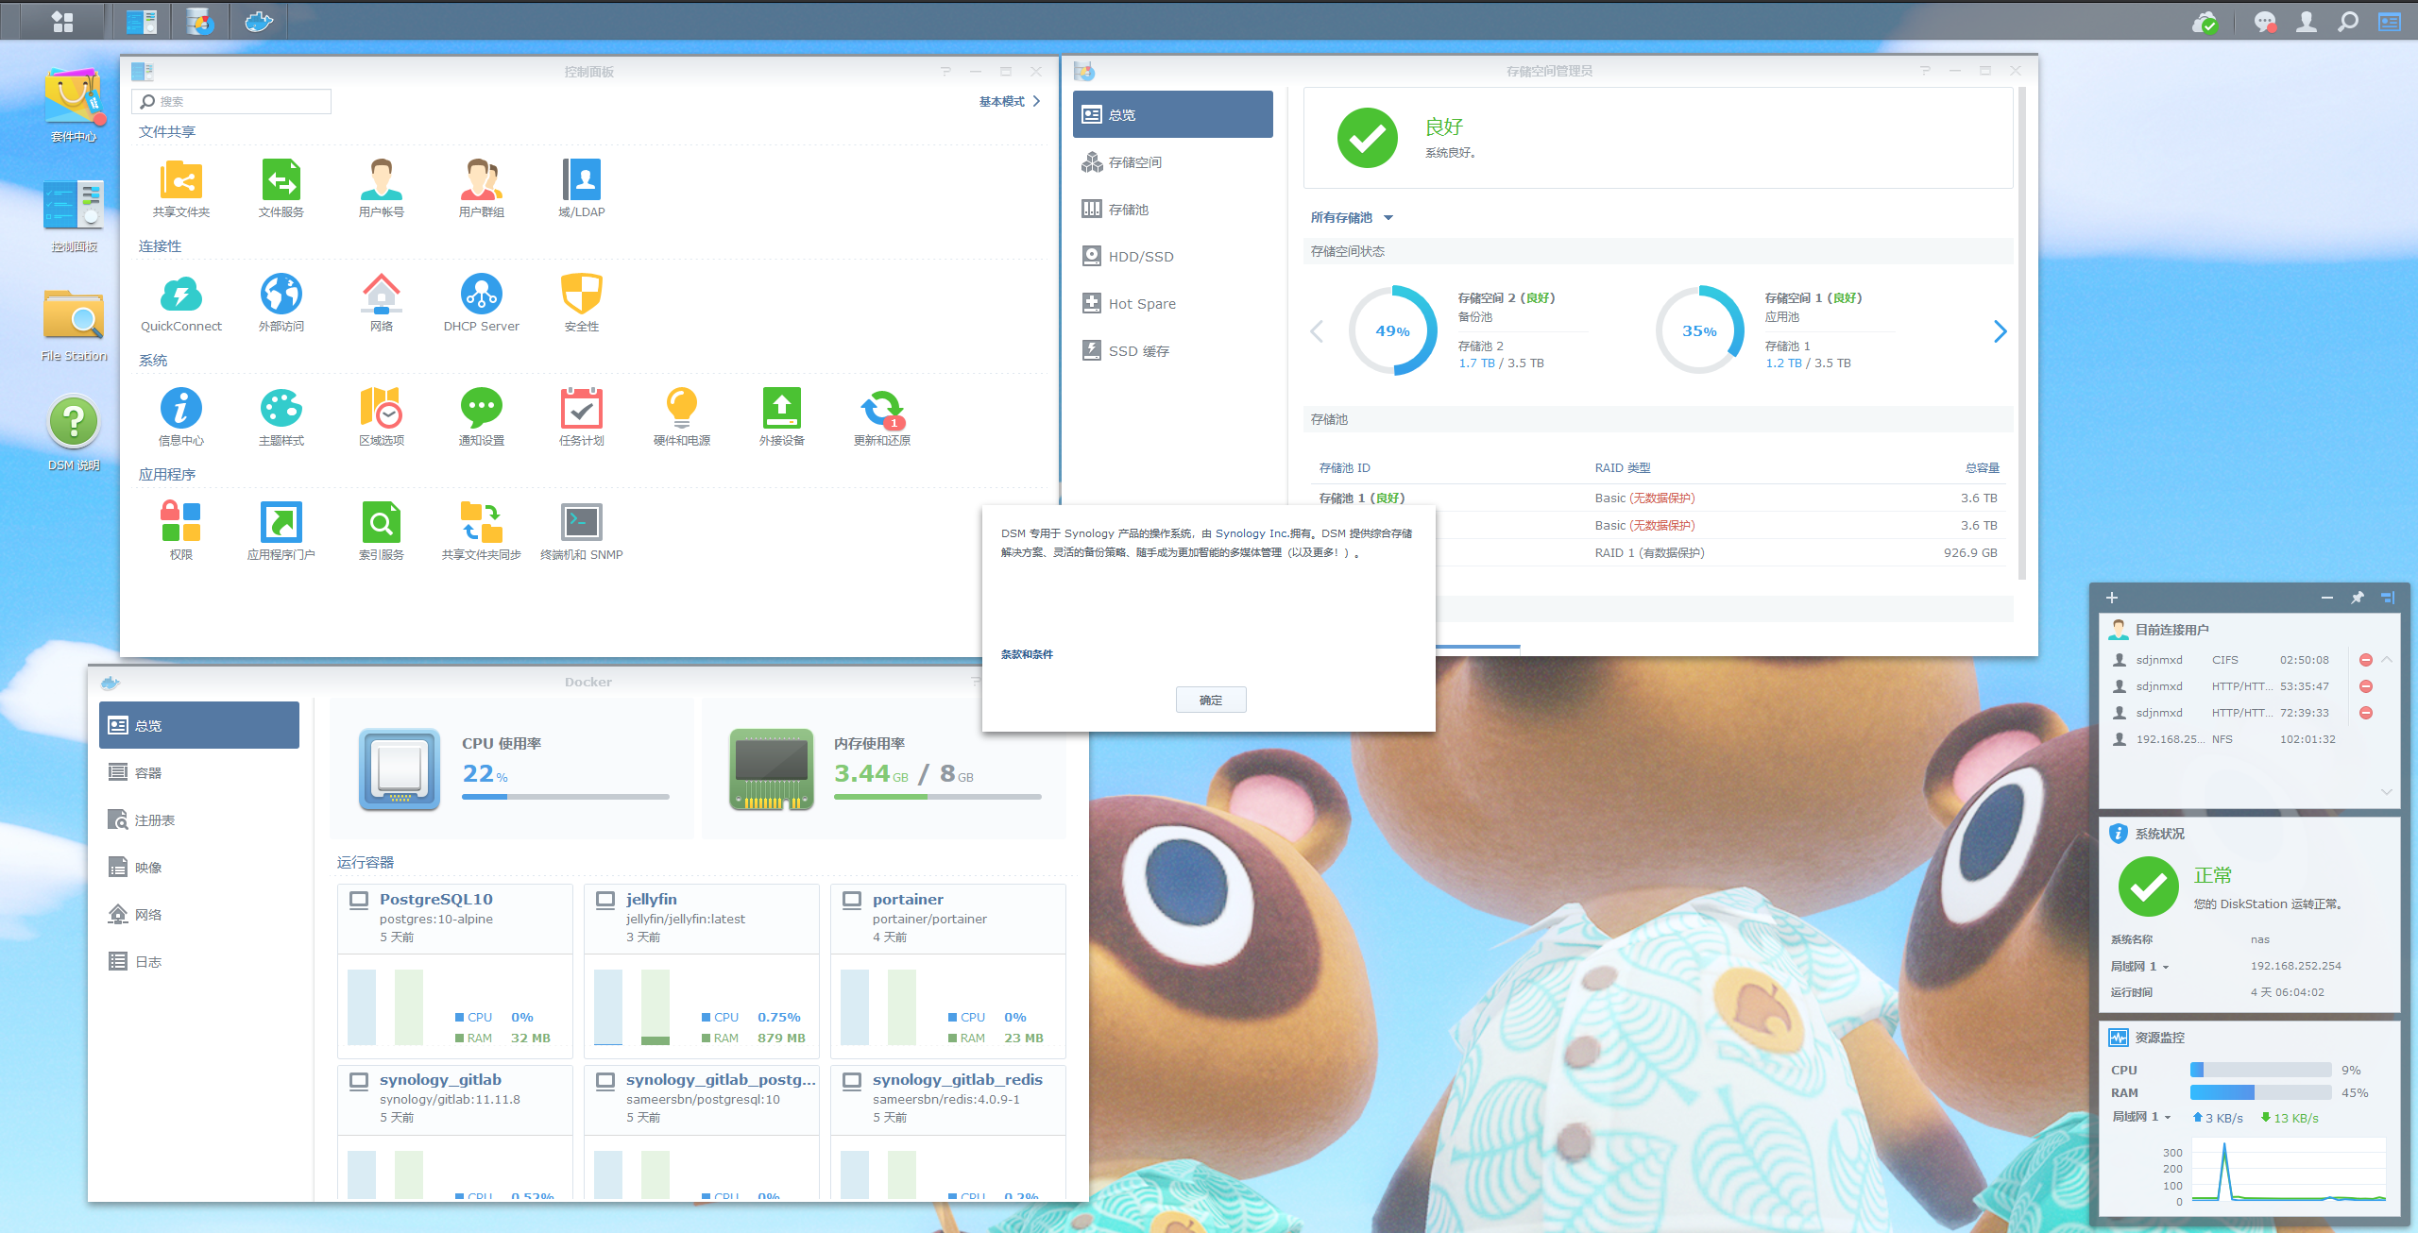Select HDD/SSD in Storage Manager sidebar

click(1173, 257)
